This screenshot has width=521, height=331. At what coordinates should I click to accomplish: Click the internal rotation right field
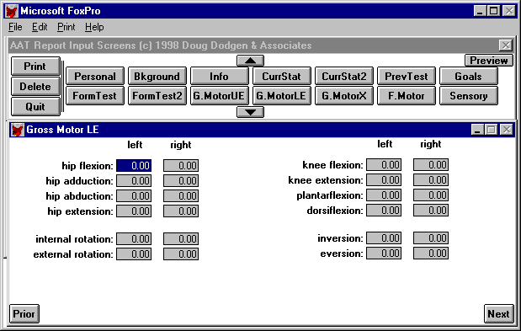point(181,239)
